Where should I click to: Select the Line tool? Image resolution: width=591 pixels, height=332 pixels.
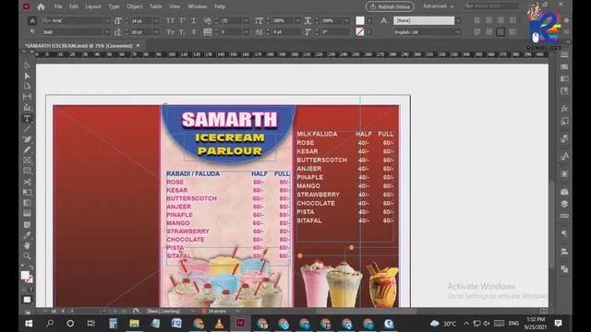tap(27, 129)
